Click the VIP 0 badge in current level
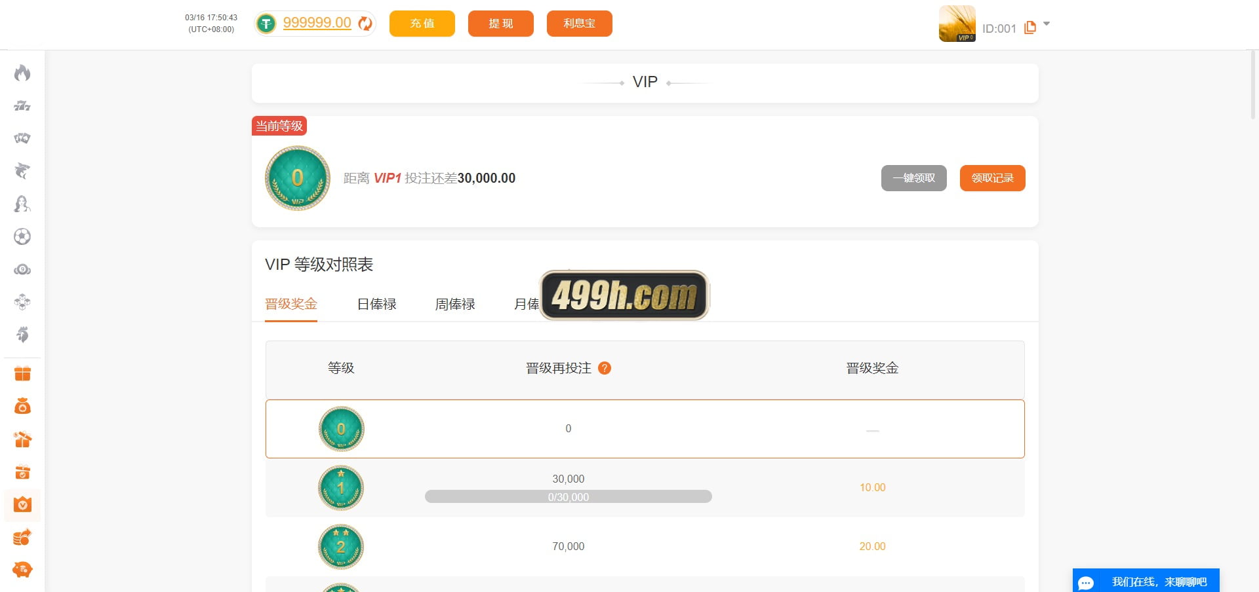The image size is (1259, 592). click(297, 178)
